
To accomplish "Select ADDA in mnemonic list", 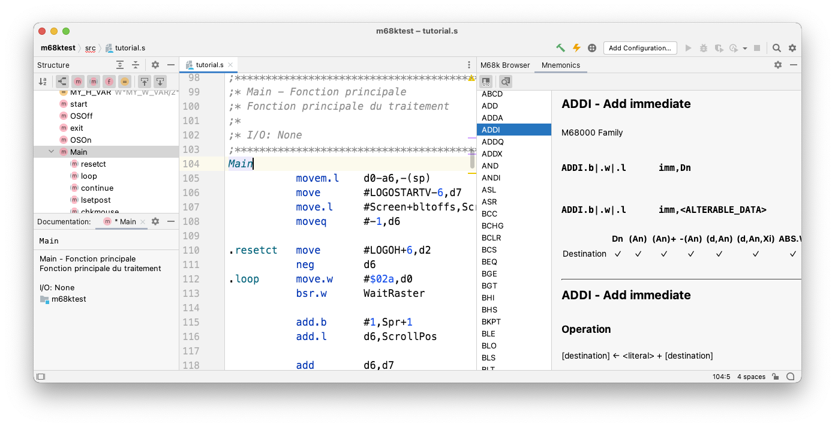I will click(514, 118).
